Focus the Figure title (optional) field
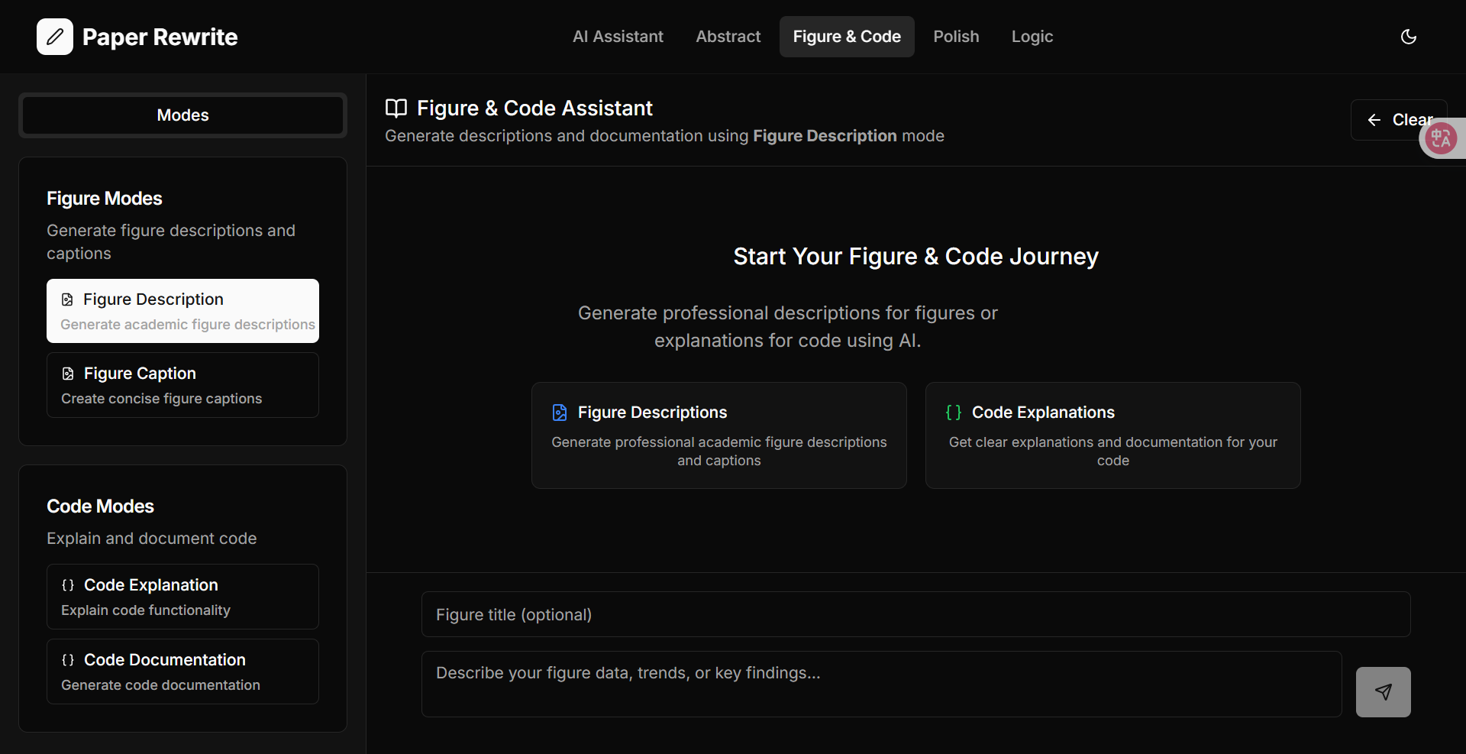Viewport: 1466px width, 754px height. [915, 614]
